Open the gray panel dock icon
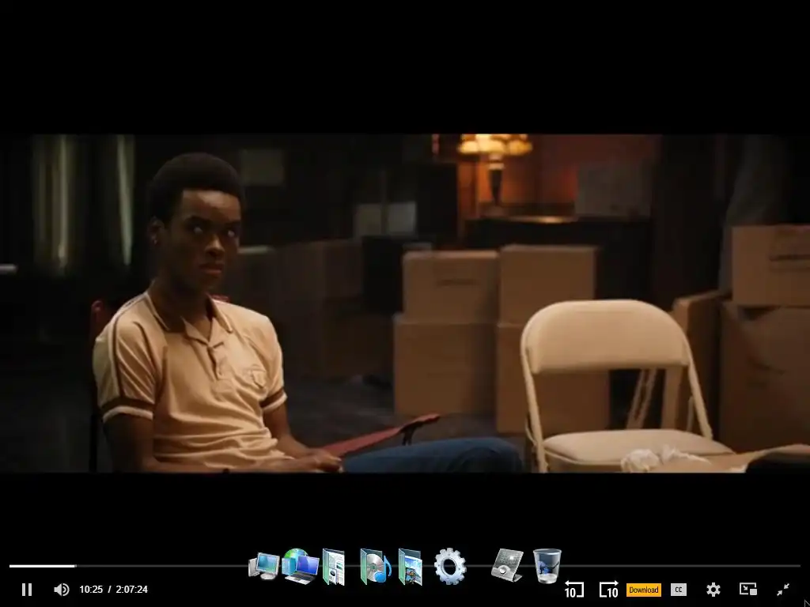Screen dimensions: 810x607 (507, 565)
